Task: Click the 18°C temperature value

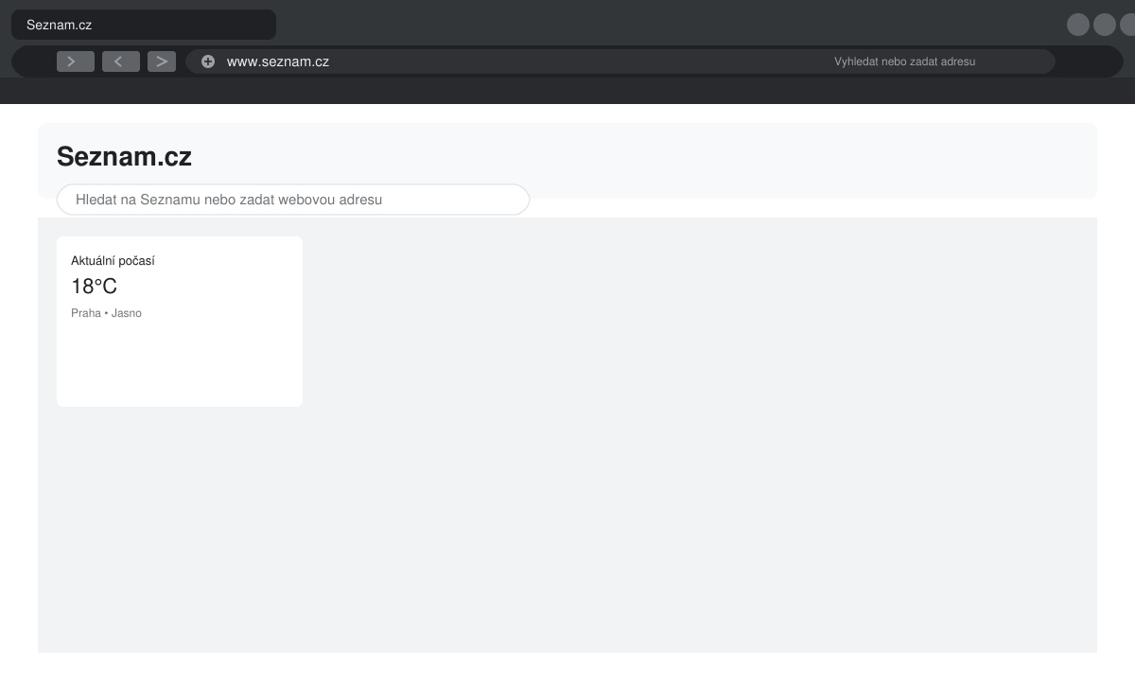Action: (94, 287)
